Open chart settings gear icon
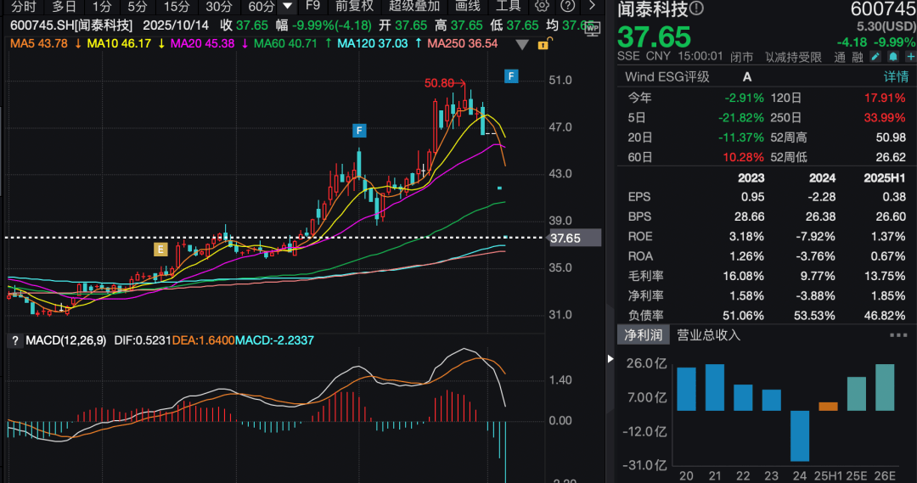 [x=543, y=6]
